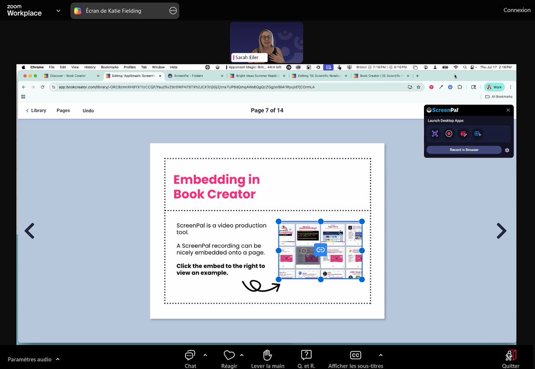
Task: Launch ScreenPal screenshot capture tool
Action: (x=435, y=134)
